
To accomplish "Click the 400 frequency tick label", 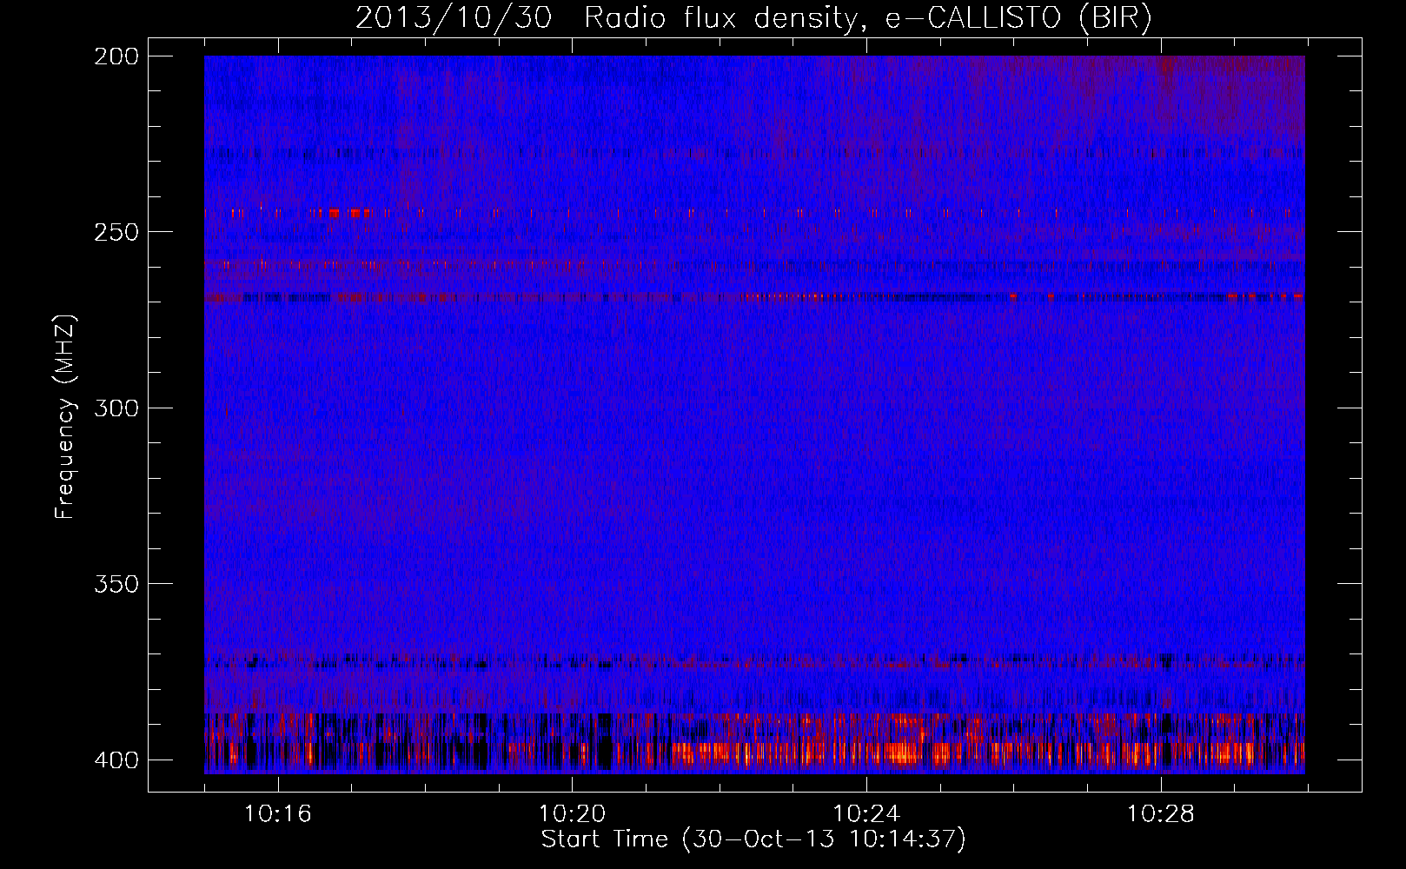I will click(x=116, y=760).
